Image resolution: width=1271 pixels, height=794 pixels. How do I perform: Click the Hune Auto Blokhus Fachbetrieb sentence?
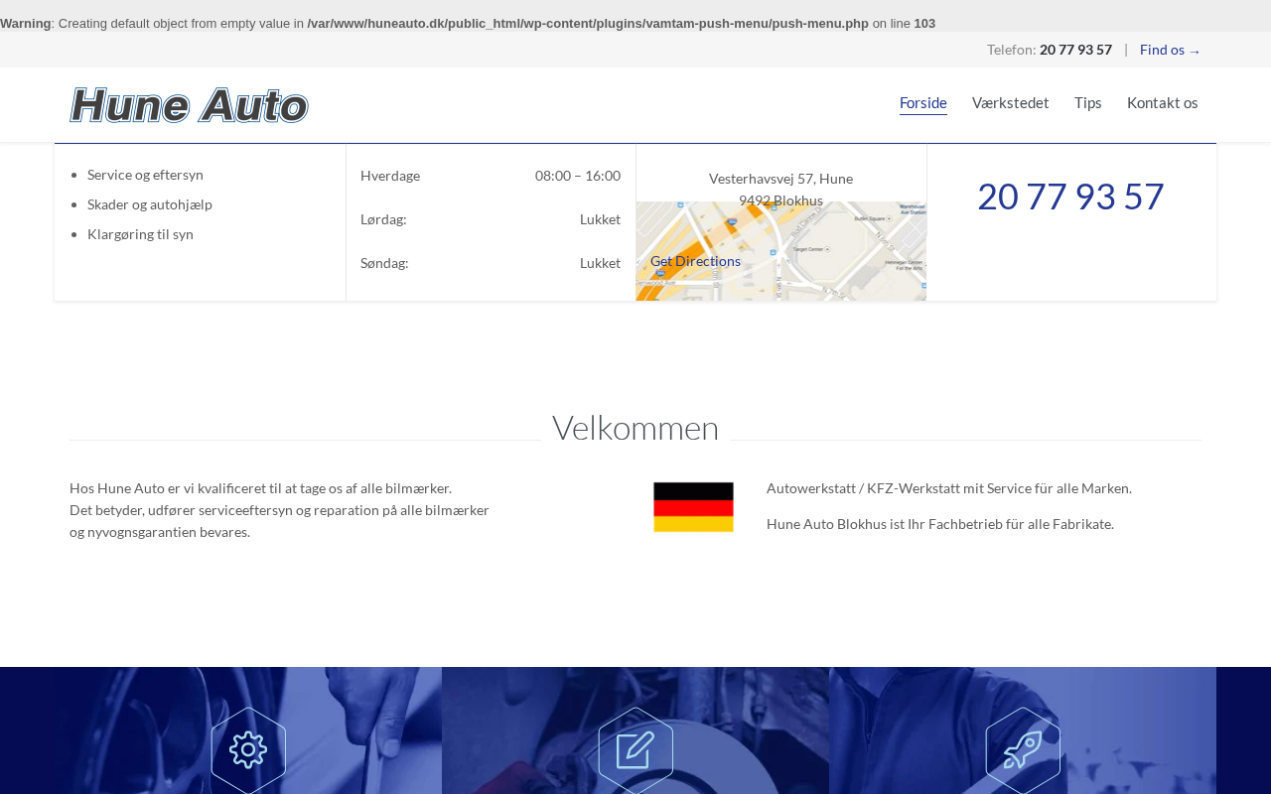pos(940,524)
